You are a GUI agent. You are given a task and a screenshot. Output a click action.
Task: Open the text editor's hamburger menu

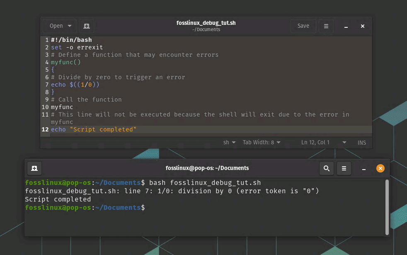coord(326,26)
